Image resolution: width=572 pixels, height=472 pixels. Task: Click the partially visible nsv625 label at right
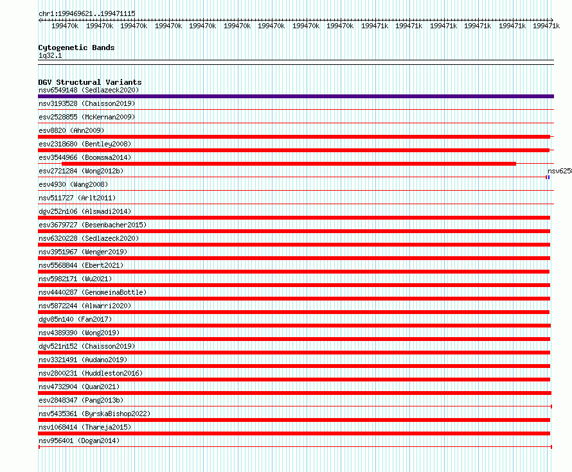coord(560,171)
